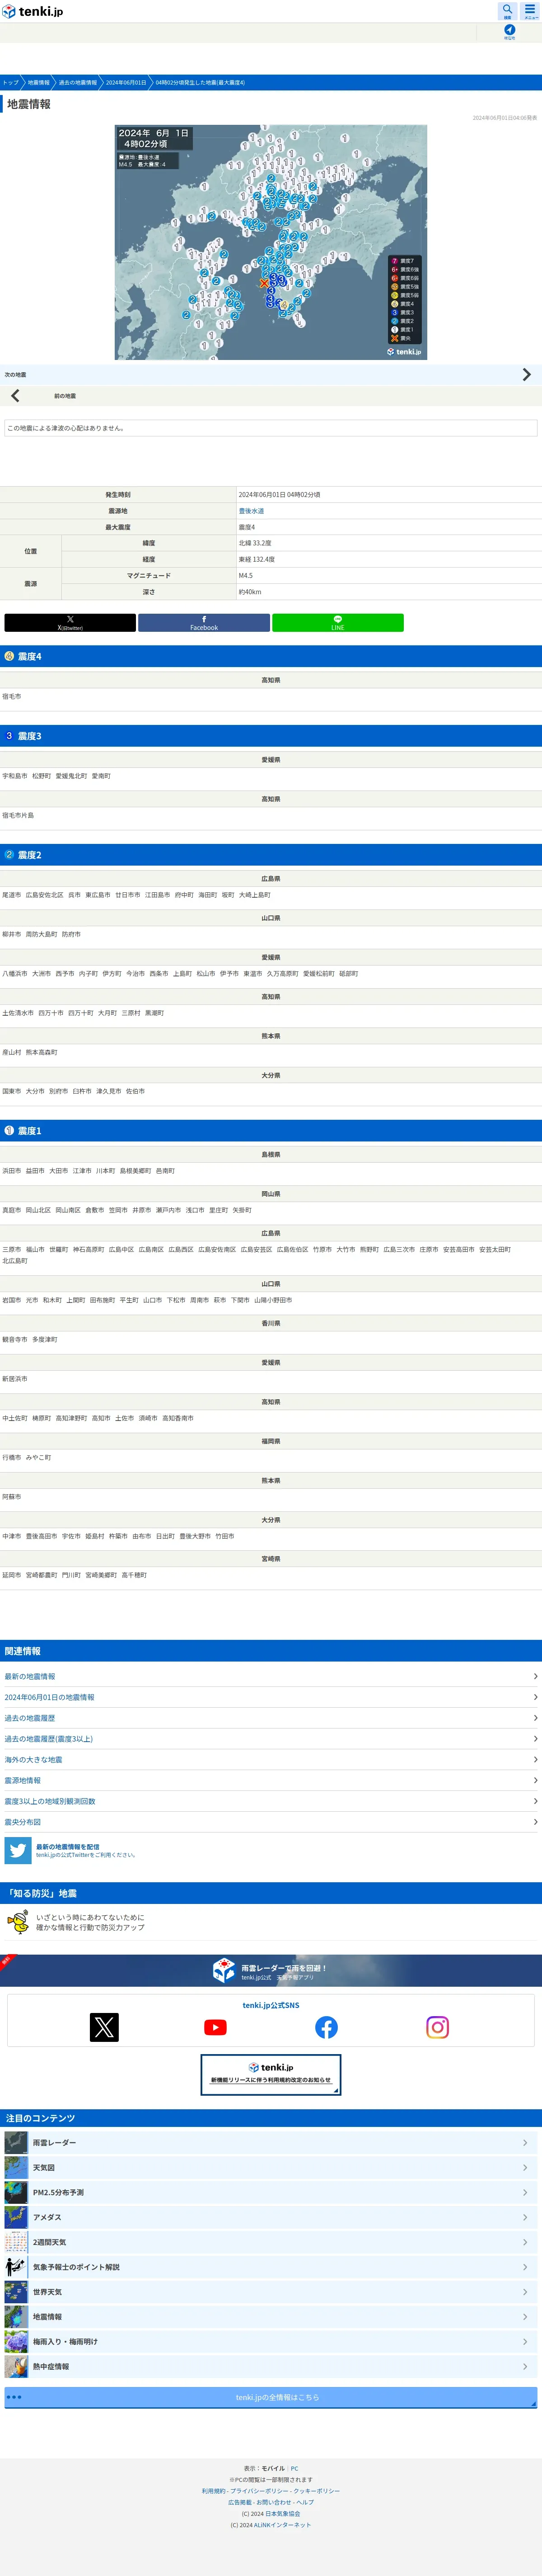This screenshot has height=2576, width=542.
Task: Expand 過去の地震履歴(震度3以上) chevron
Action: [535, 1739]
